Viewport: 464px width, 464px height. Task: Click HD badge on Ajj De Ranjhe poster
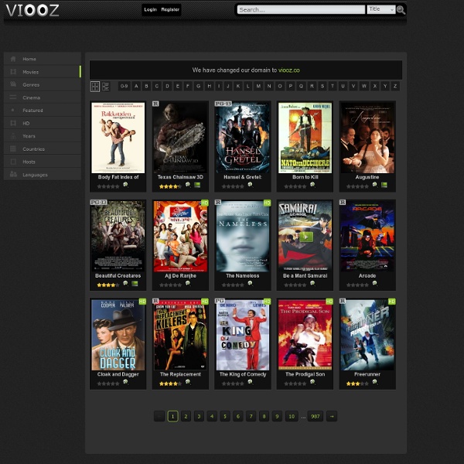pos(205,203)
